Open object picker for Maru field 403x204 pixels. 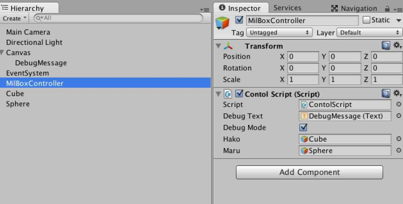click(399, 150)
